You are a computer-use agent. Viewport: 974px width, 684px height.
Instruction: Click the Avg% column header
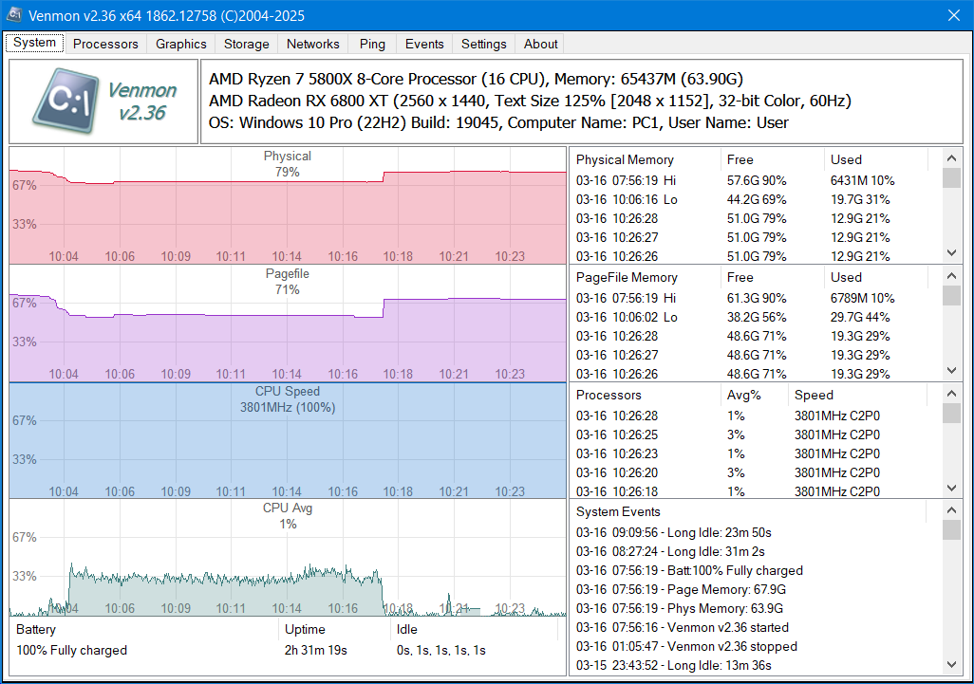(754, 395)
